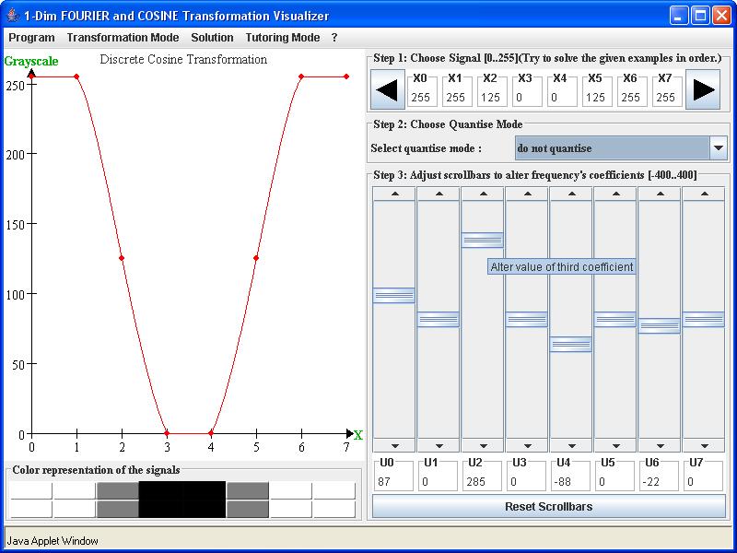
Task: Open the Tutoring Mode menu
Action: (282, 38)
